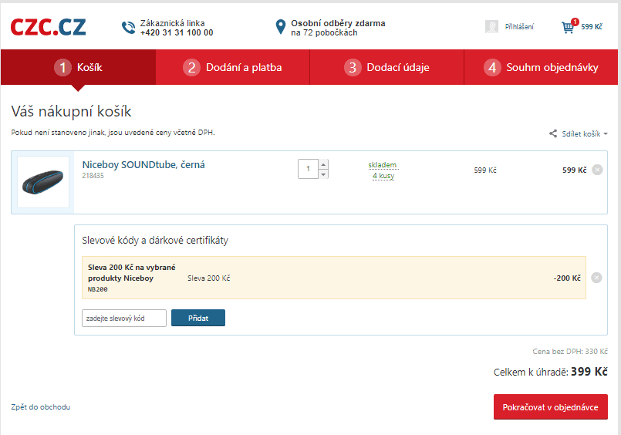621x435 pixels.
Task: Remove the NB200 discount code
Action: [x=596, y=278]
